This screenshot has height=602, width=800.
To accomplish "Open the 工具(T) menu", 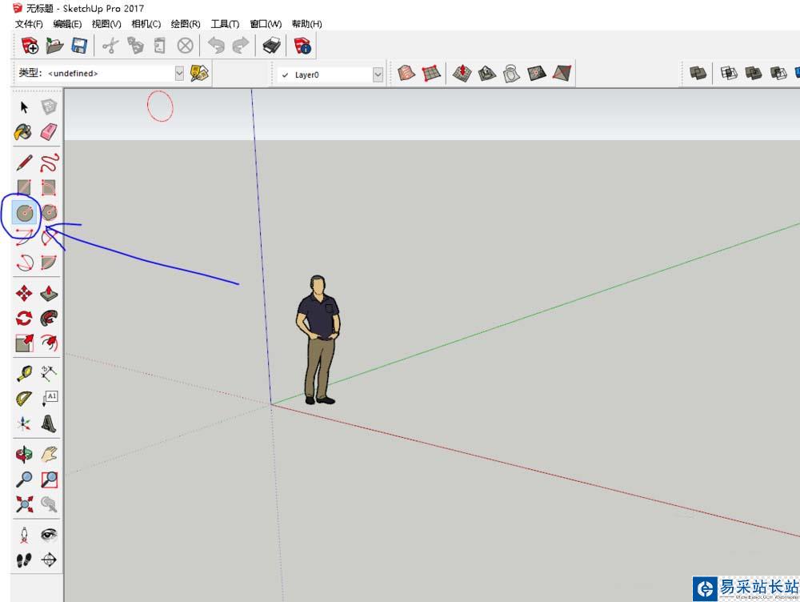I will coord(225,24).
